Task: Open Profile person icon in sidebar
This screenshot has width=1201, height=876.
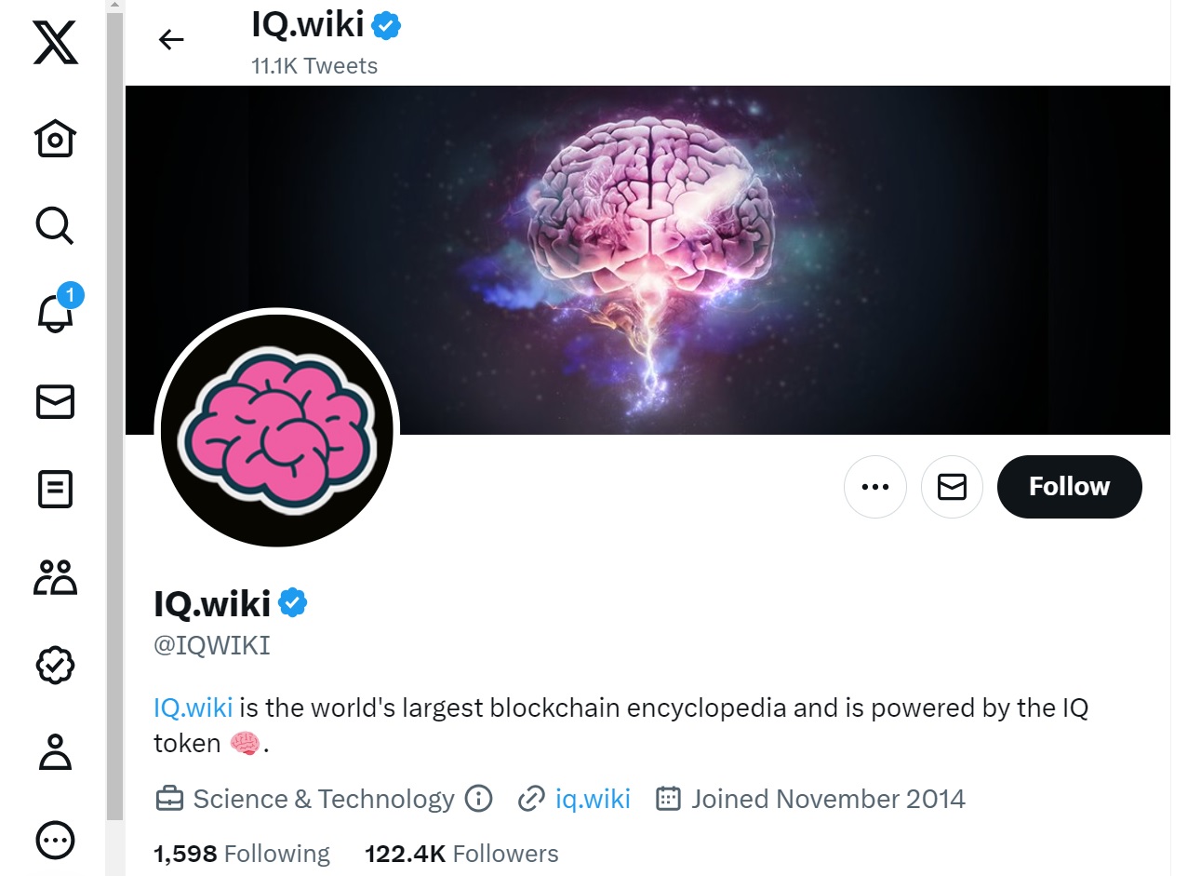Action: point(55,752)
